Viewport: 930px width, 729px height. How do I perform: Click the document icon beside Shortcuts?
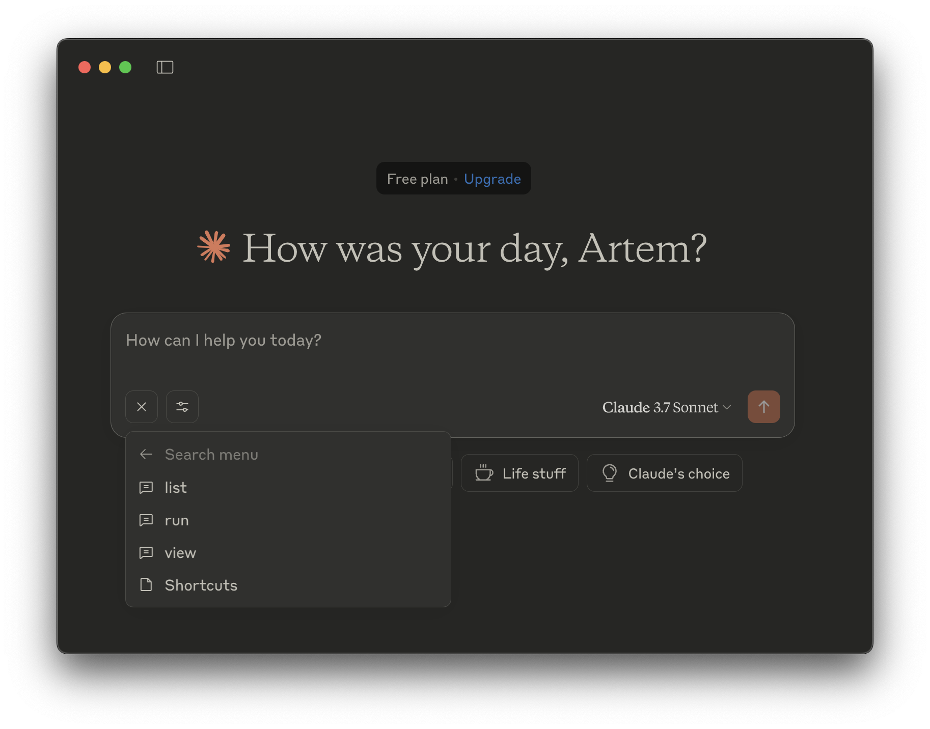(146, 585)
